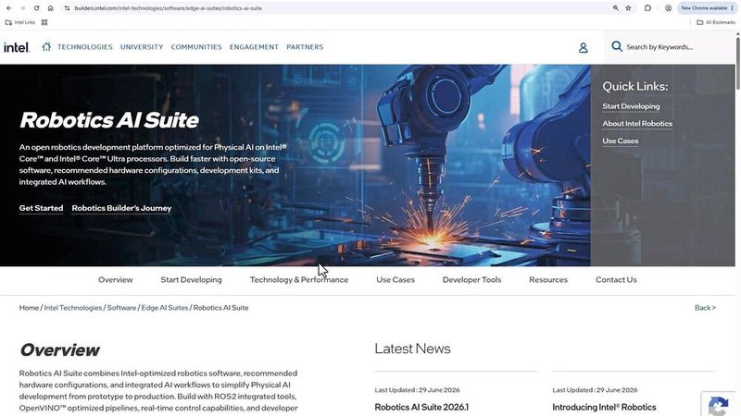
Task: Open Use Cases quick link
Action: point(620,141)
